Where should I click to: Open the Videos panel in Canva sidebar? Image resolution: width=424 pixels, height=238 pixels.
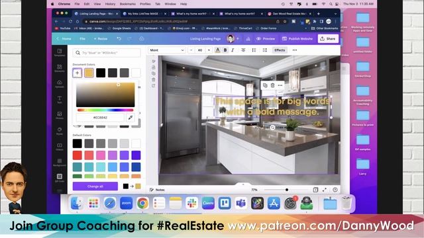point(60,147)
